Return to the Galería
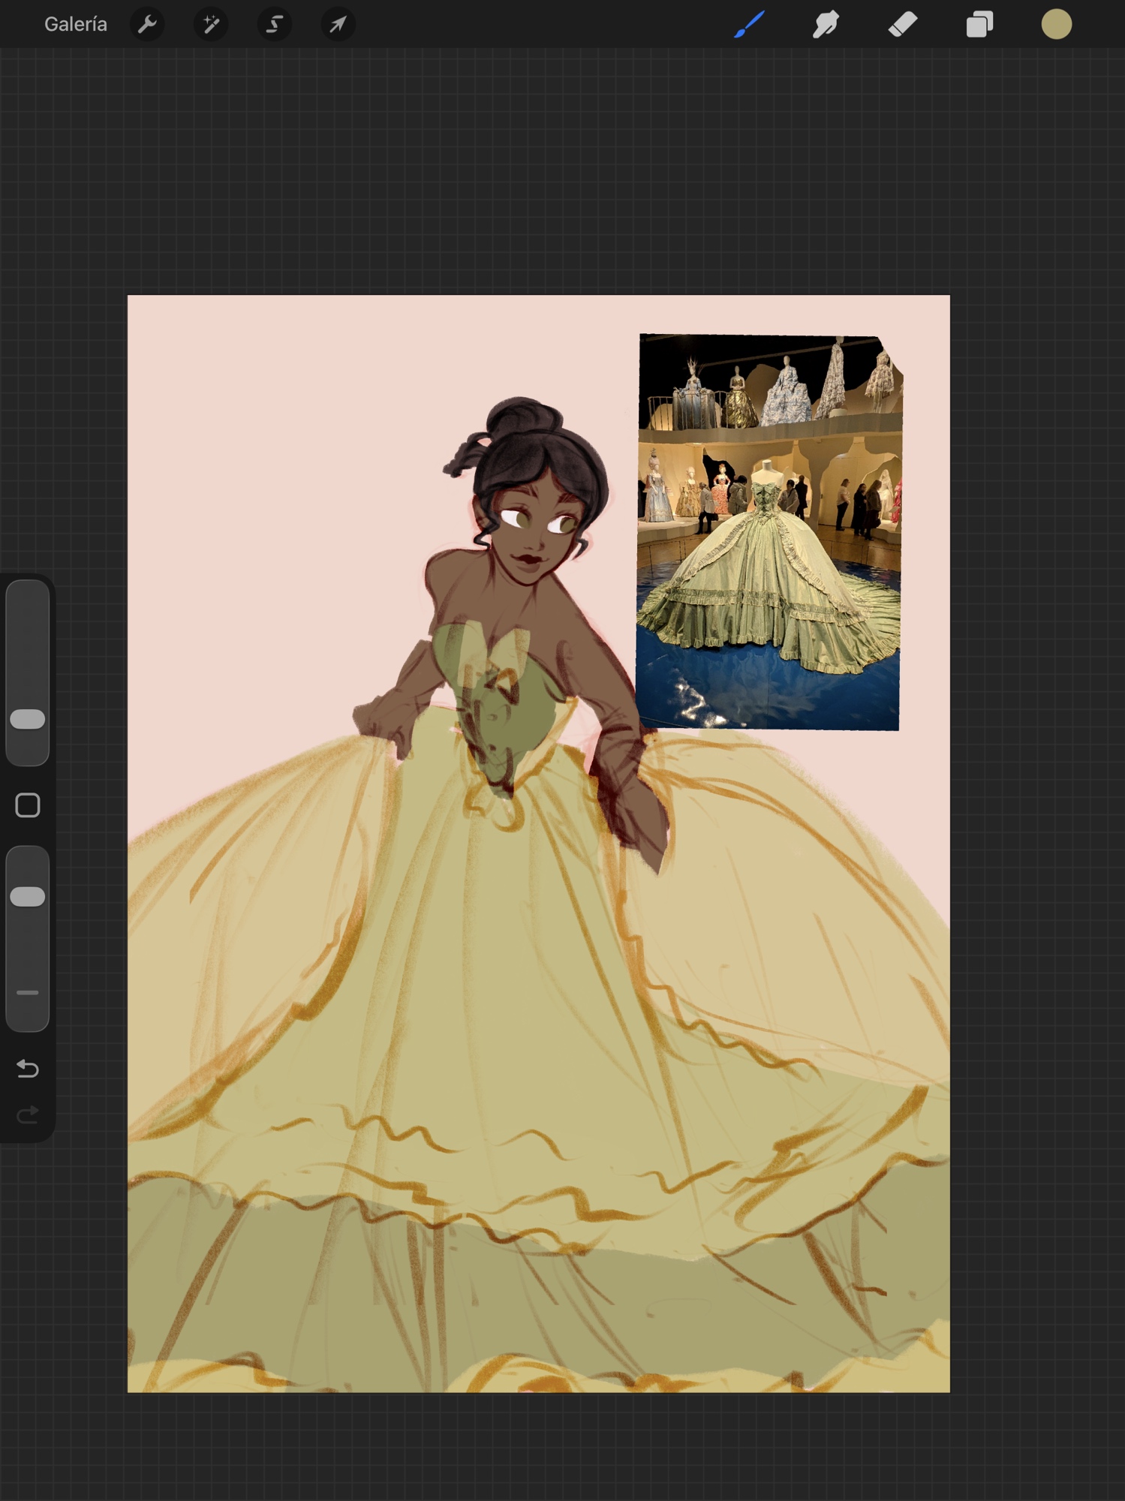 [75, 25]
